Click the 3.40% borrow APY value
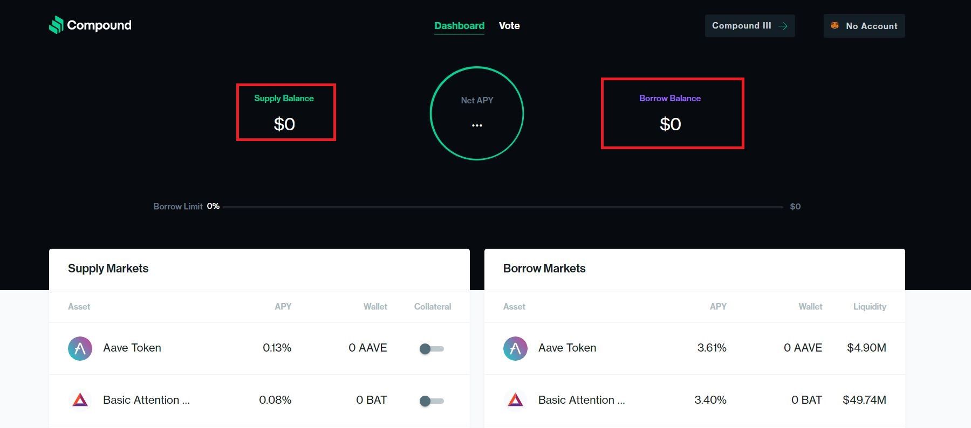Image resolution: width=971 pixels, height=428 pixels. point(710,400)
